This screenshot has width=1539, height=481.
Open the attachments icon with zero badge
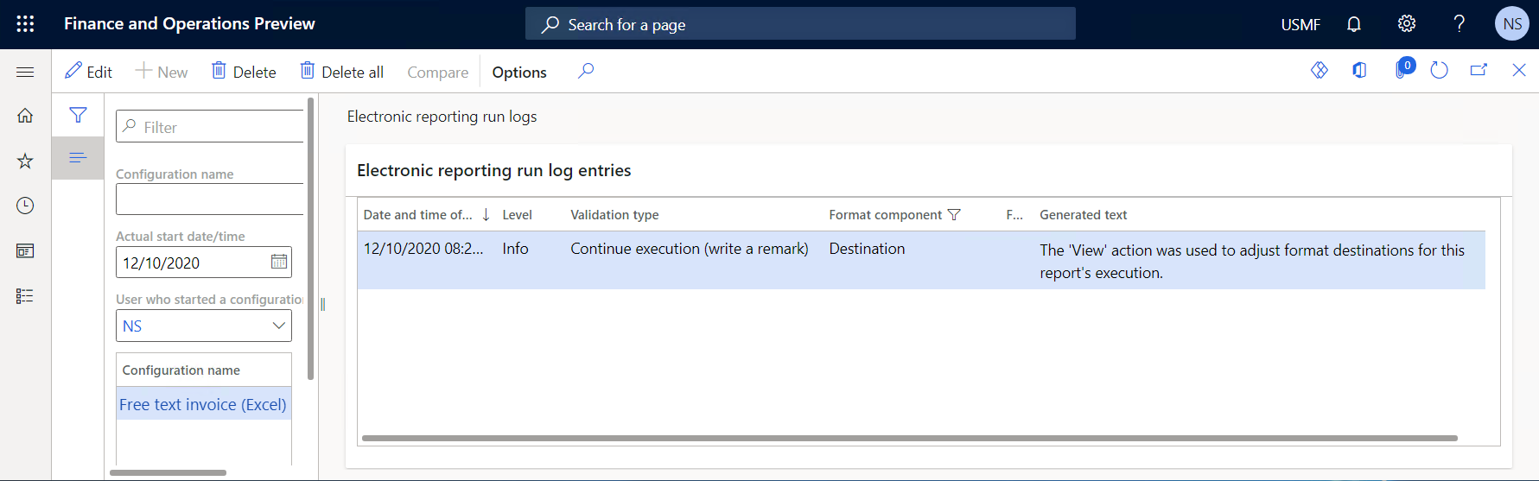tap(1403, 69)
